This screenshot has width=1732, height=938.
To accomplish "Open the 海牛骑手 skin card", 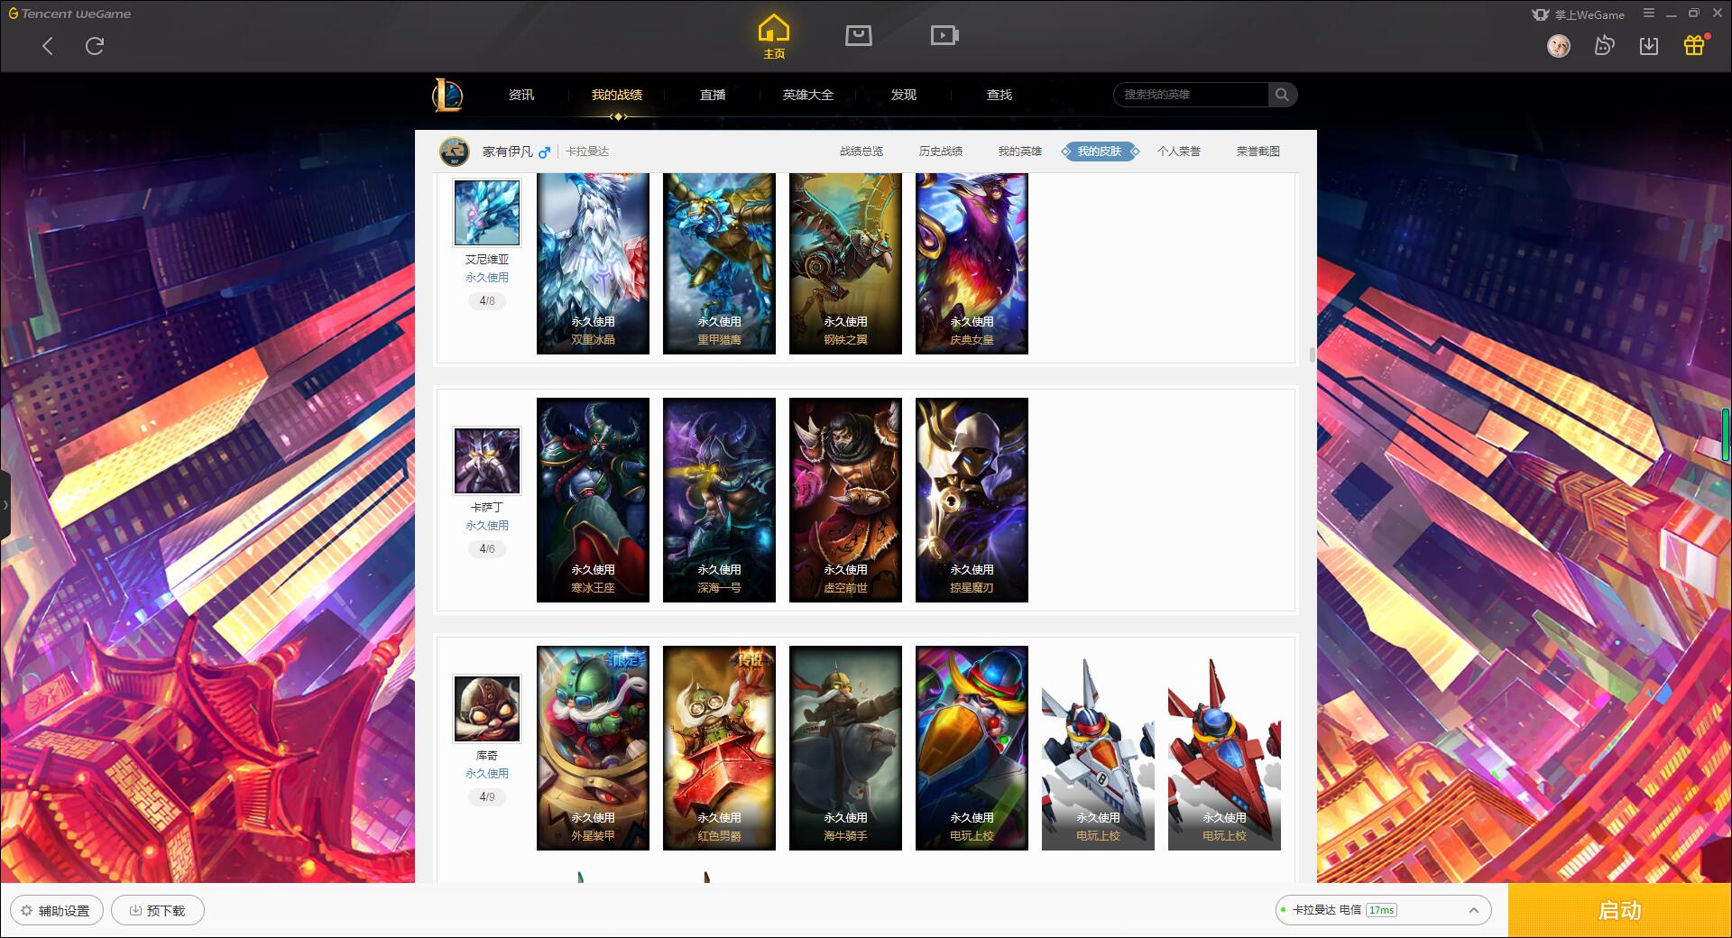I will pos(845,748).
